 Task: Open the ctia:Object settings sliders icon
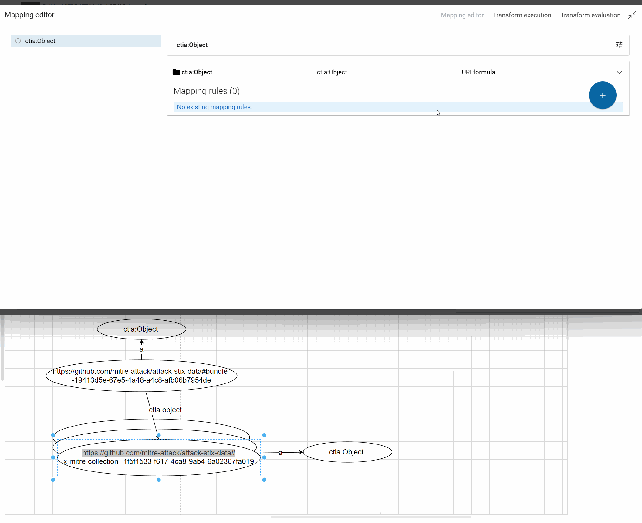pos(619,45)
